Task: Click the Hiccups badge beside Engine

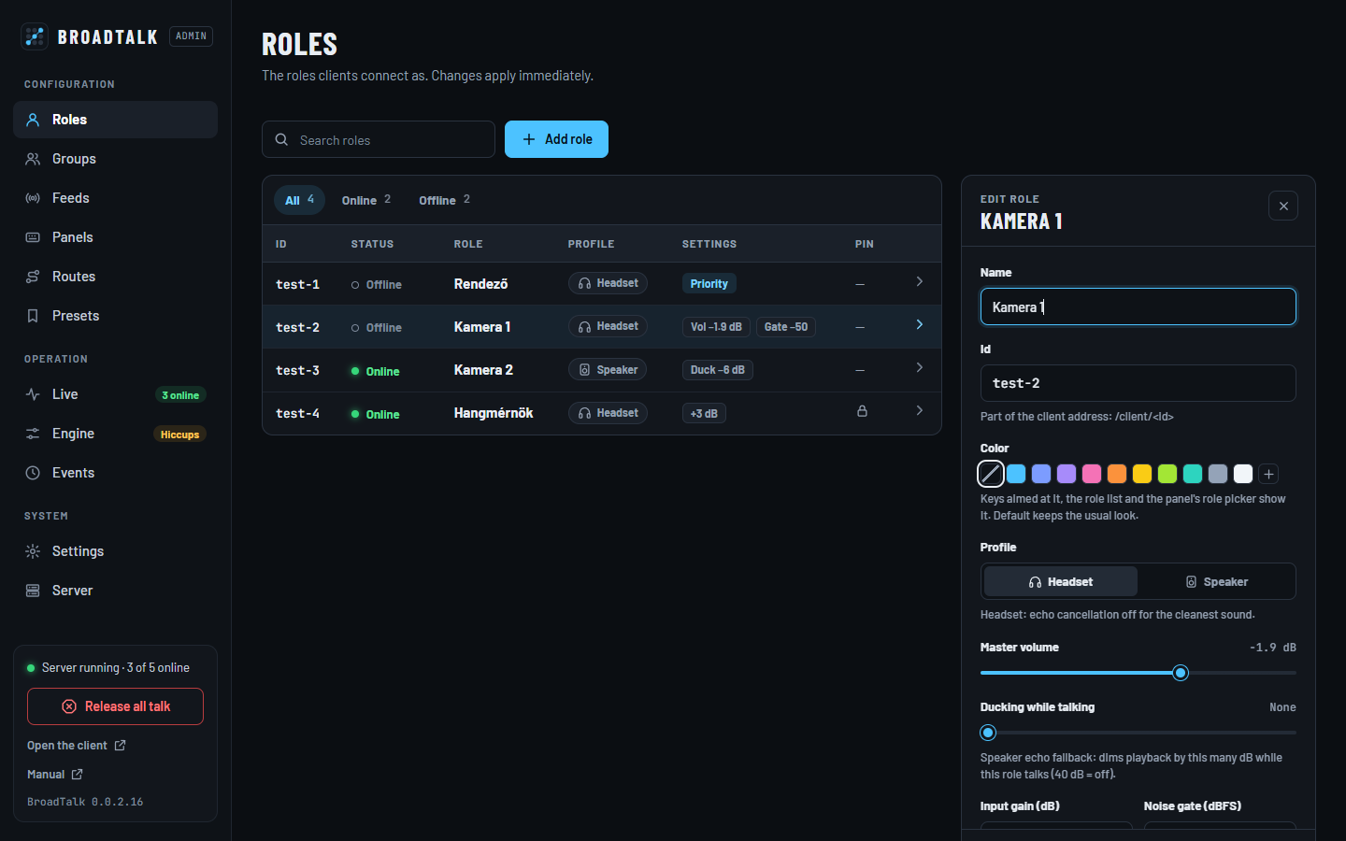Action: point(179,435)
